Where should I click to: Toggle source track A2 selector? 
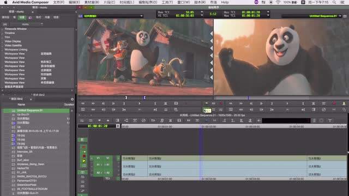[x=98, y=173]
